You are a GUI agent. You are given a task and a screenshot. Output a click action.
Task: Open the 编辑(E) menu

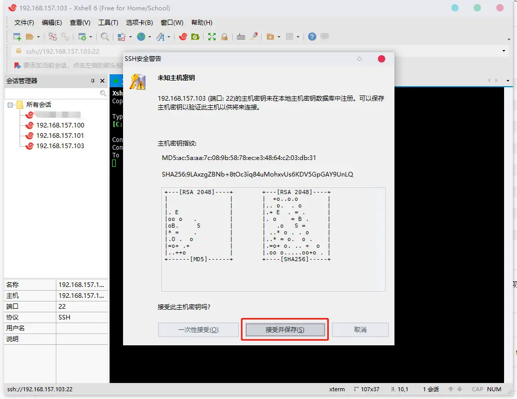[x=52, y=22]
